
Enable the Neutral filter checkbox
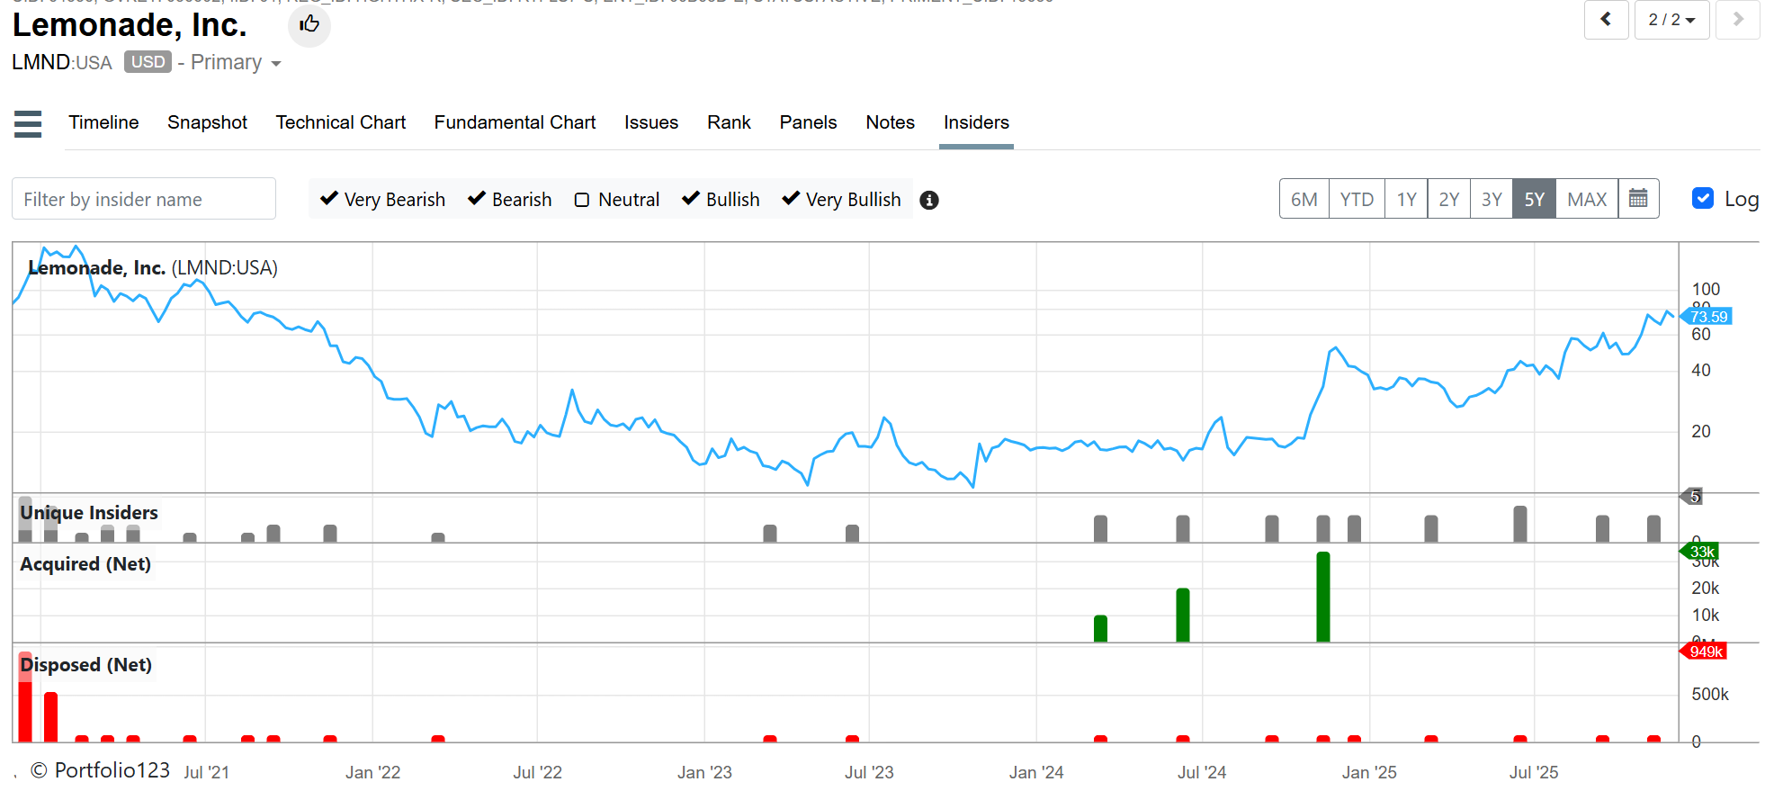coord(582,200)
